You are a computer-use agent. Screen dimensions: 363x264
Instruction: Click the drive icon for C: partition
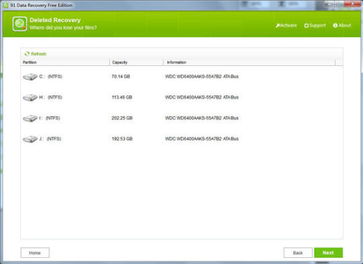[x=30, y=77]
